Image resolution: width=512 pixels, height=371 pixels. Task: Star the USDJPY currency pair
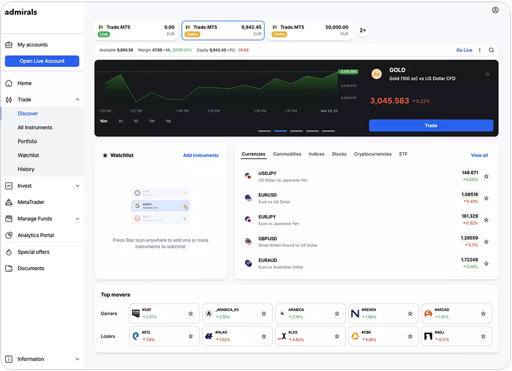pos(486,176)
